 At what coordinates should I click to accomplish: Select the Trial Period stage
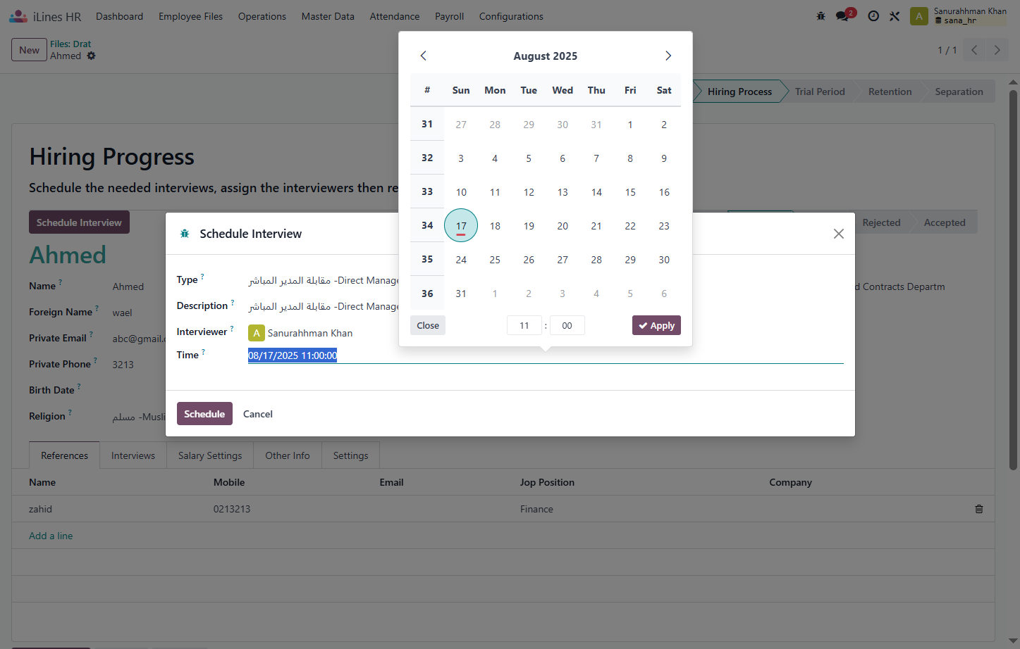[x=820, y=92]
